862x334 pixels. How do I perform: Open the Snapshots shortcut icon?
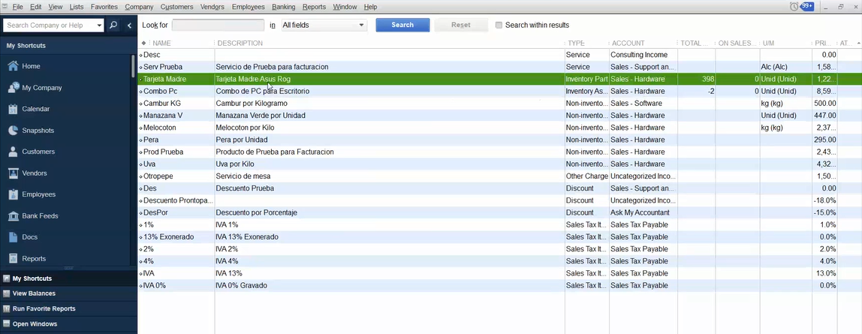[13, 130]
